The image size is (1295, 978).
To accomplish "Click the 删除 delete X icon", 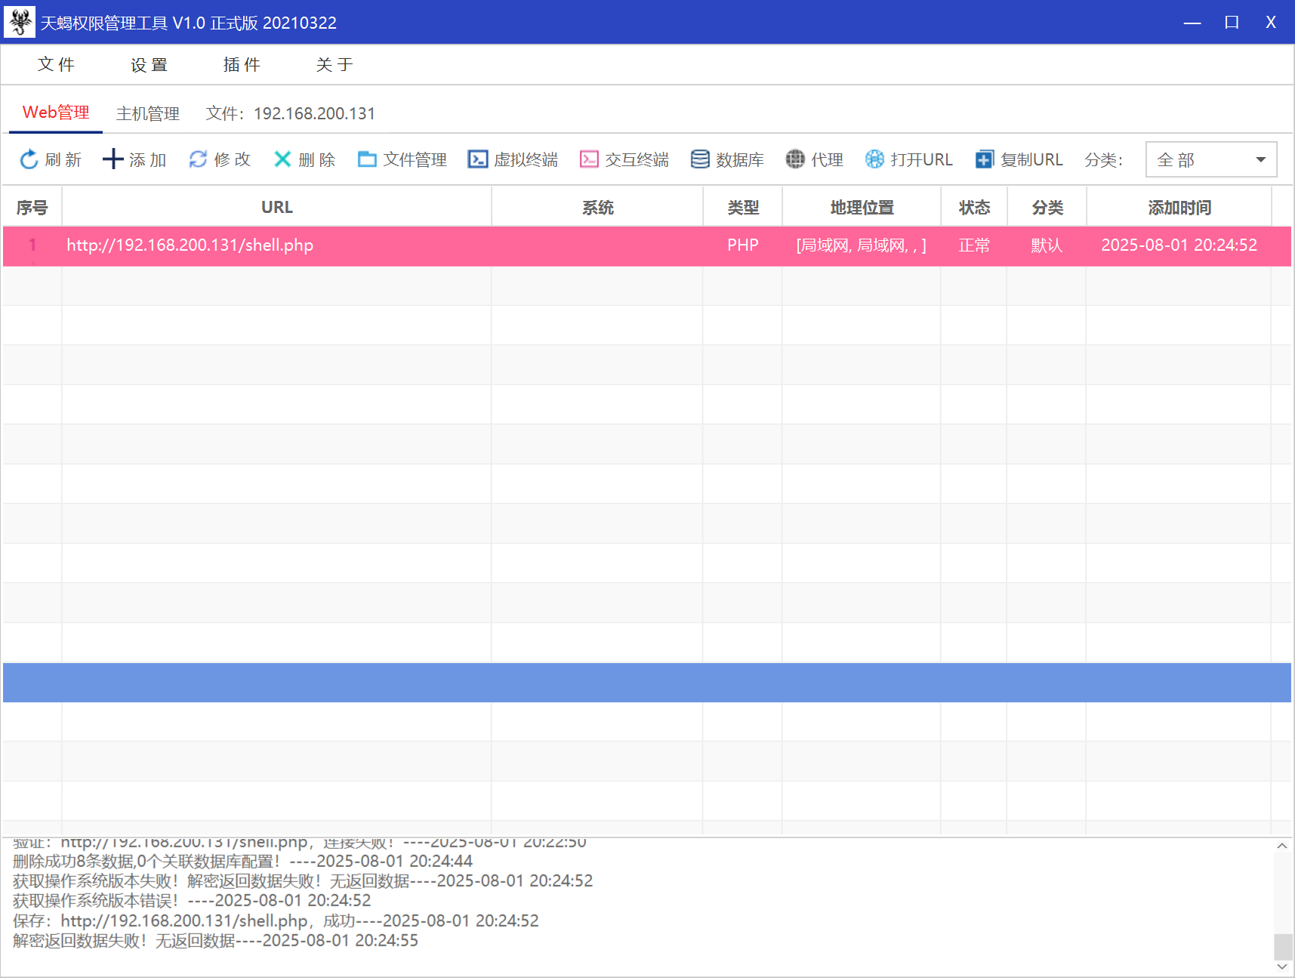I will point(282,159).
